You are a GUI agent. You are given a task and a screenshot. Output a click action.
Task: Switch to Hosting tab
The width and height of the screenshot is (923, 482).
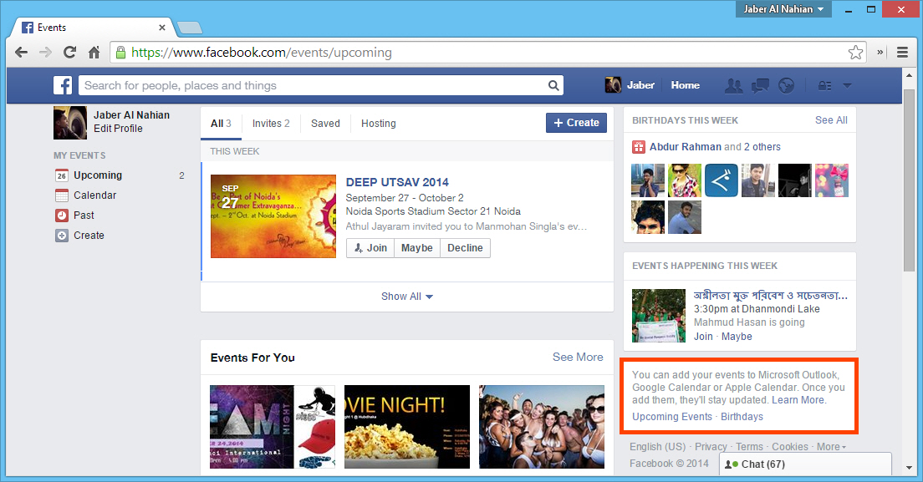378,124
